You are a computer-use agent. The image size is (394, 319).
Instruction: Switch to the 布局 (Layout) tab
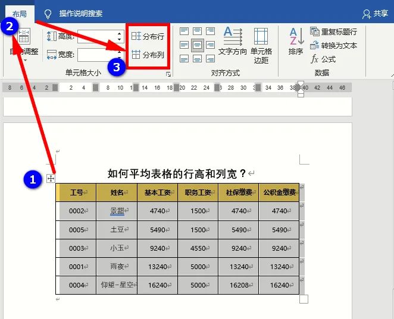click(20, 14)
